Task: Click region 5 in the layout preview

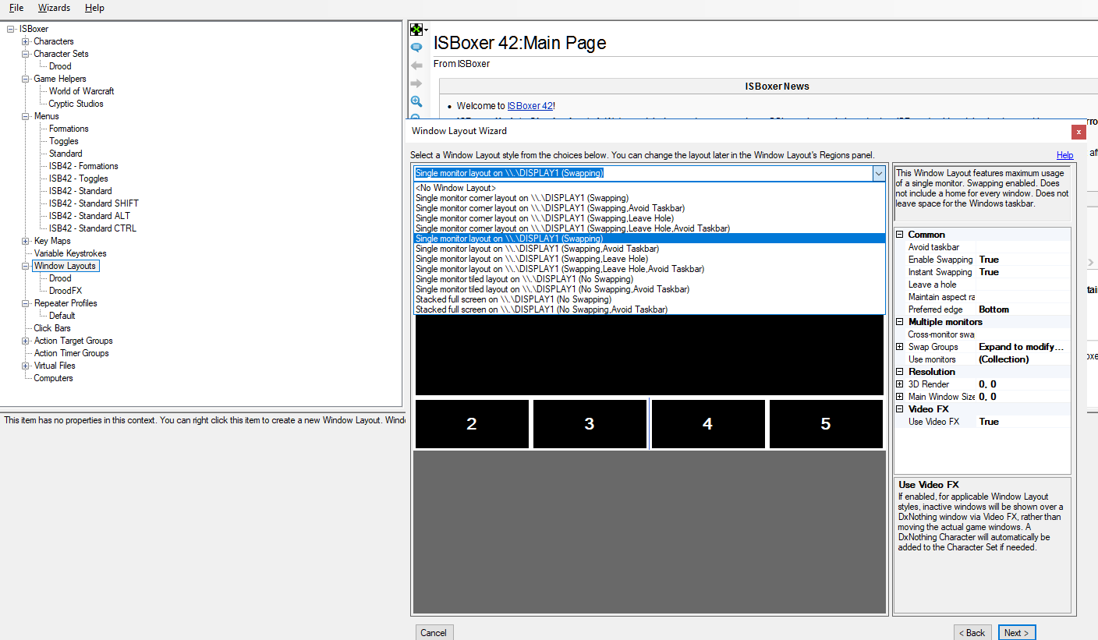Action: tap(826, 424)
